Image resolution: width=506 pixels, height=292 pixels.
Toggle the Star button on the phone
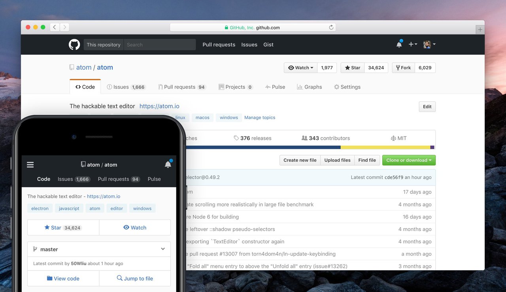pos(63,228)
